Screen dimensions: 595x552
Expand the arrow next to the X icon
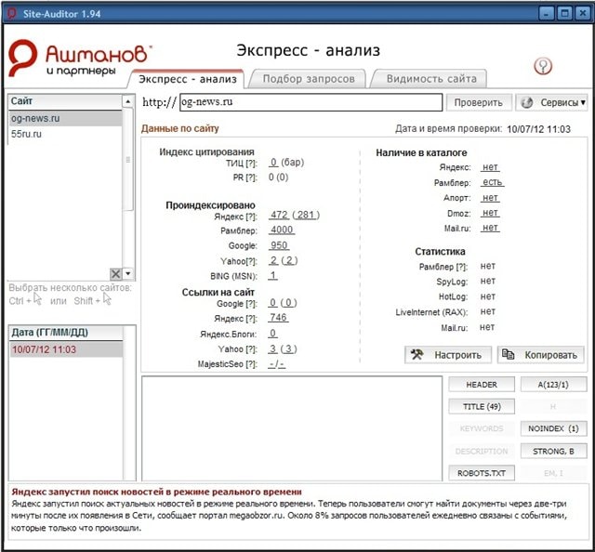click(128, 273)
